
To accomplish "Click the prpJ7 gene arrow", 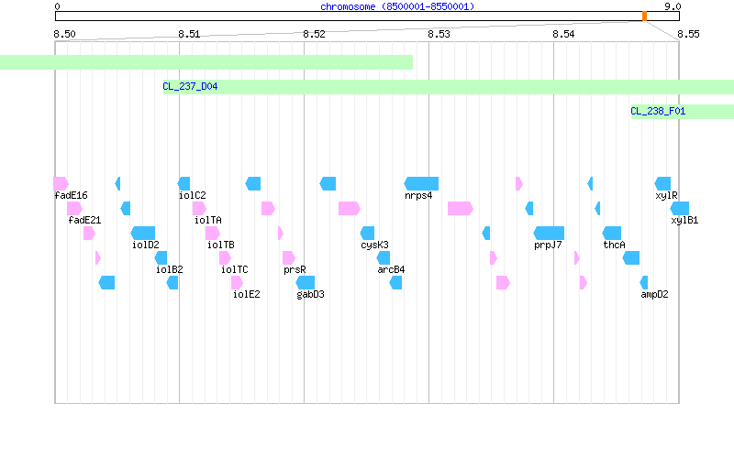I will pos(549,234).
